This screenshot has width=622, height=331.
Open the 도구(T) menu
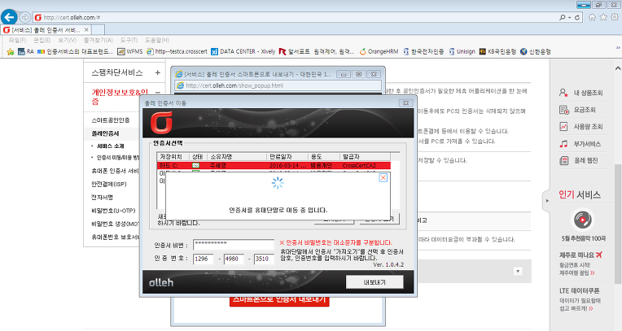[x=129, y=41]
